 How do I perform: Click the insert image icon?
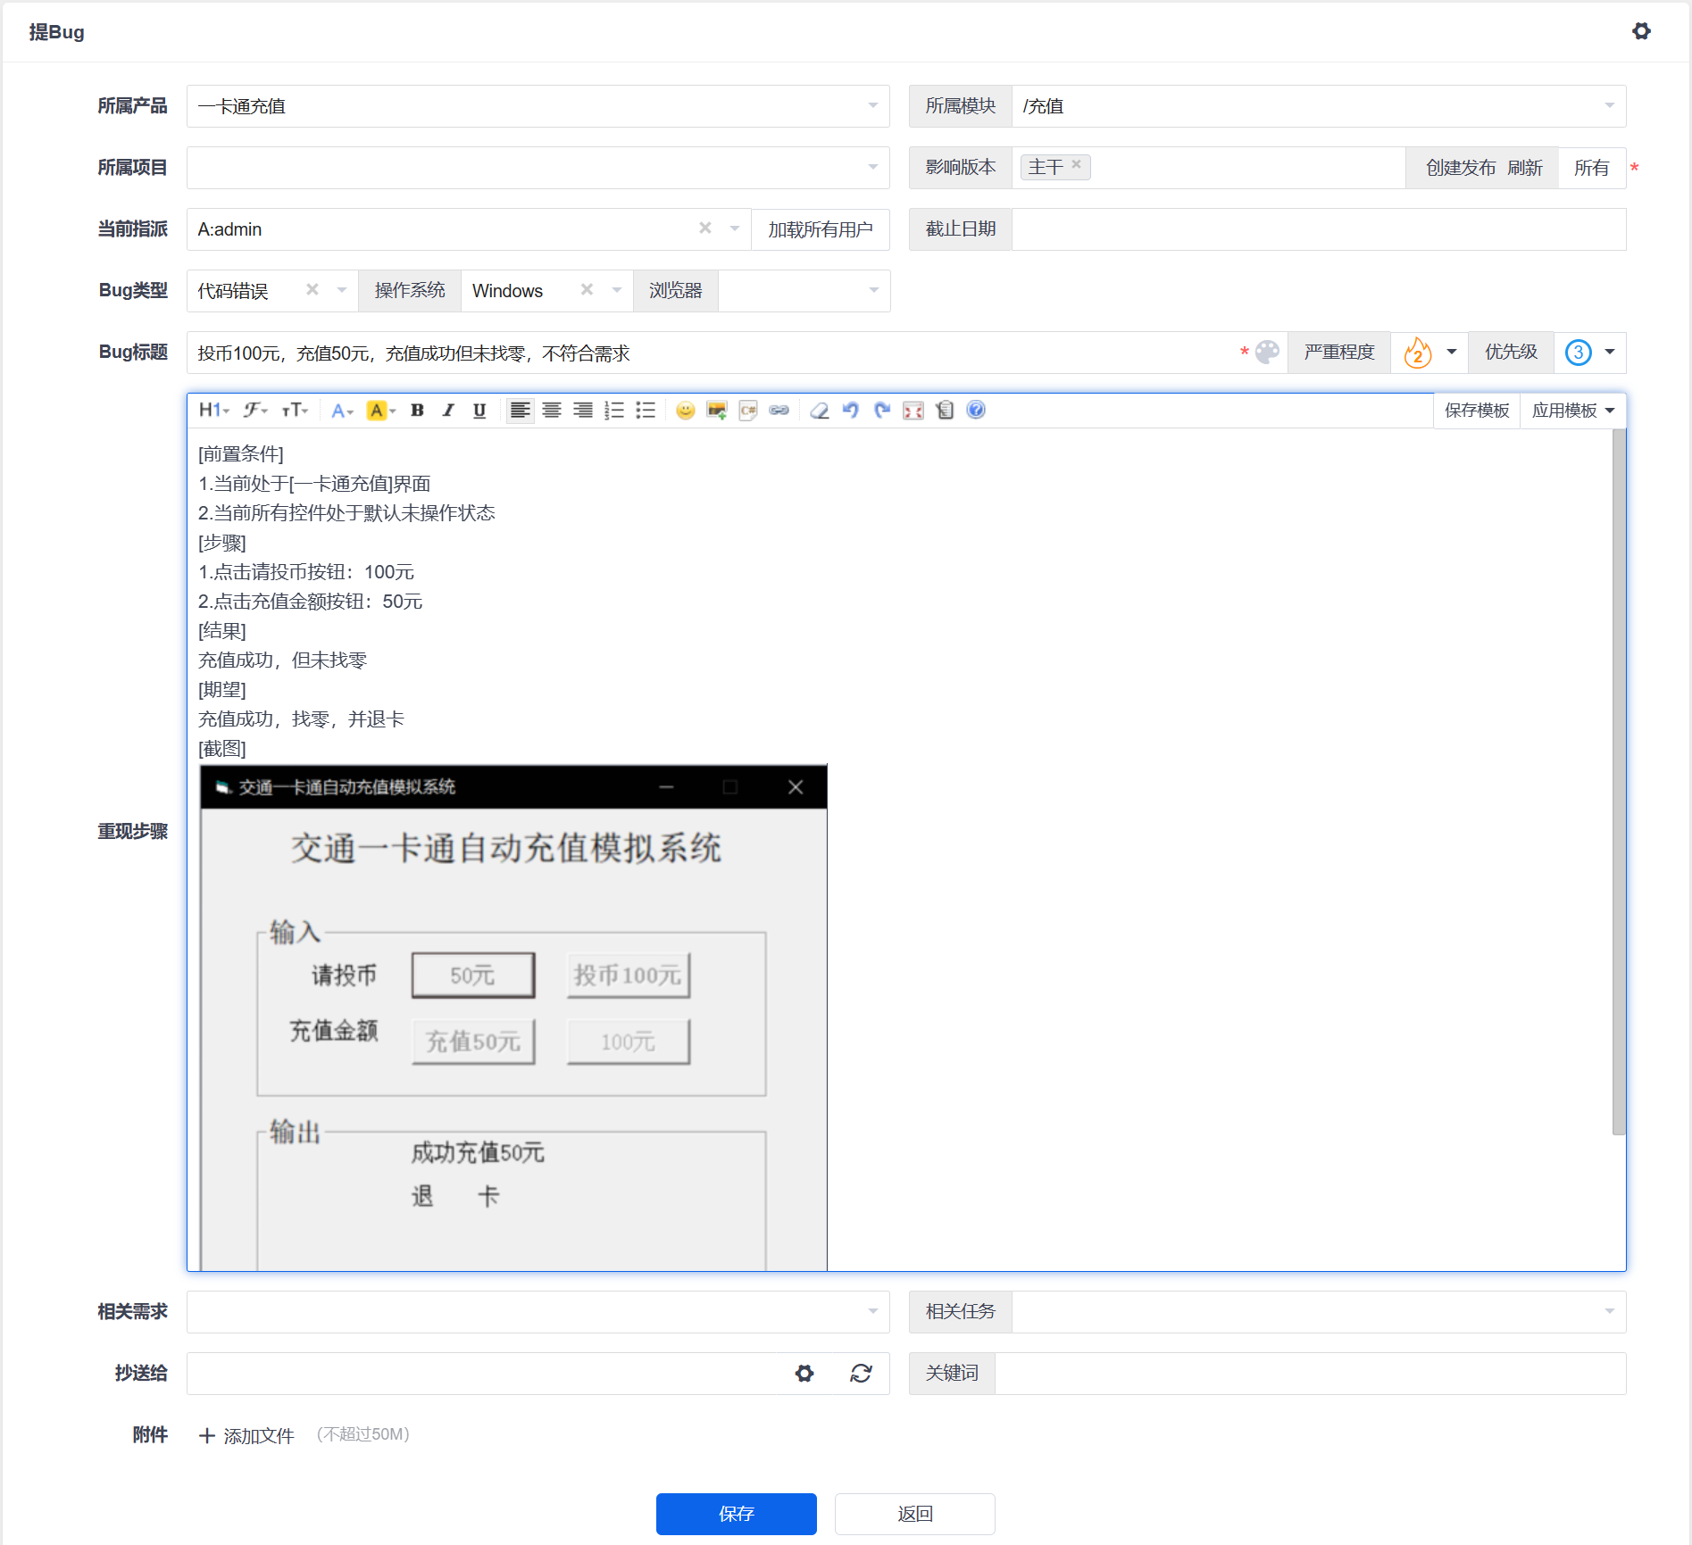[716, 411]
